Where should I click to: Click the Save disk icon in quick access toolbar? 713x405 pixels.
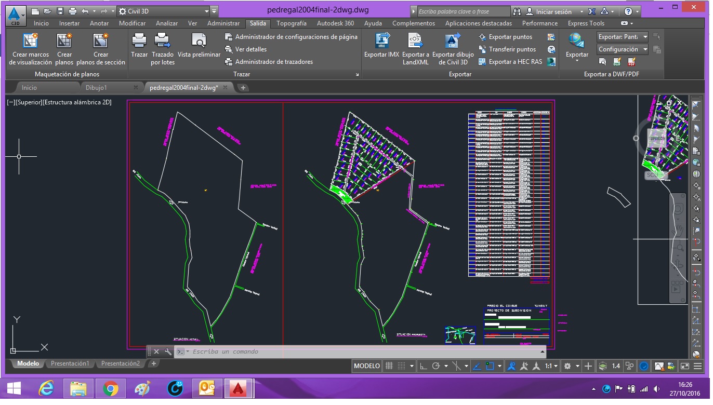tap(60, 11)
